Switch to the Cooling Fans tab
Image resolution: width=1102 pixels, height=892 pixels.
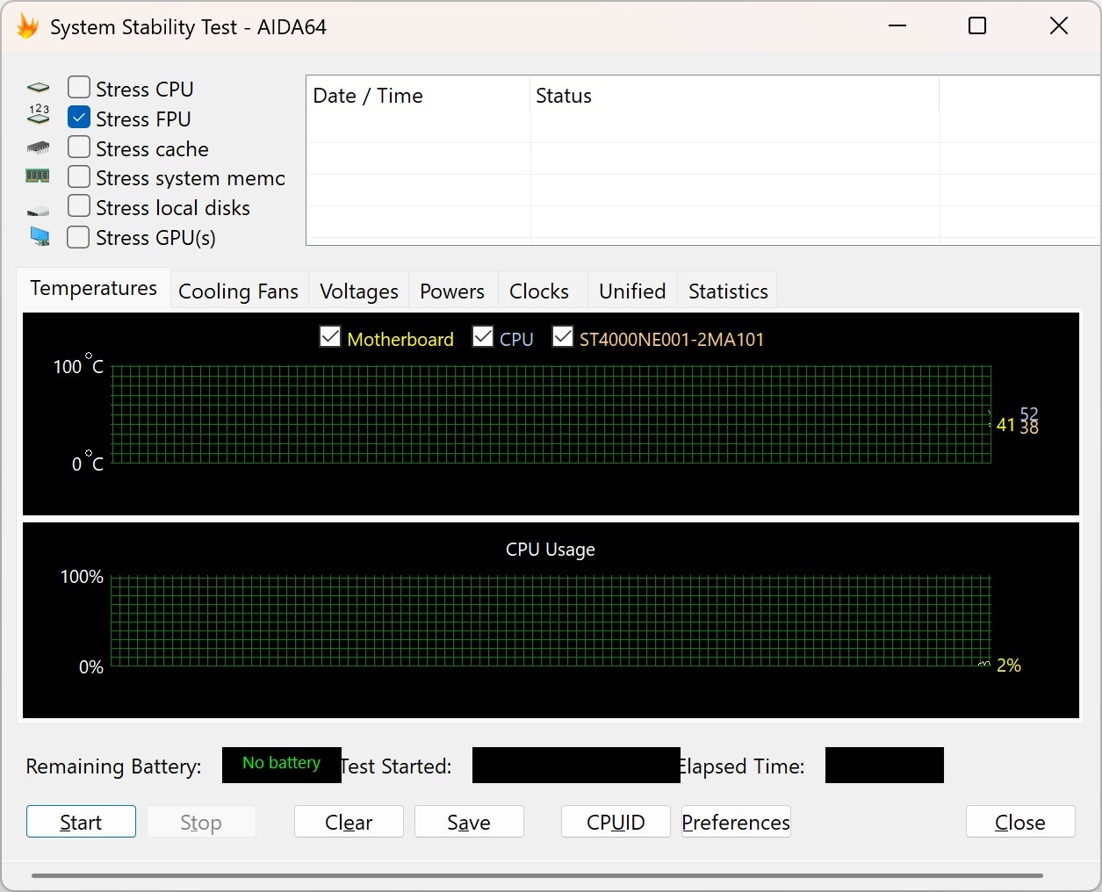pyautogui.click(x=238, y=291)
